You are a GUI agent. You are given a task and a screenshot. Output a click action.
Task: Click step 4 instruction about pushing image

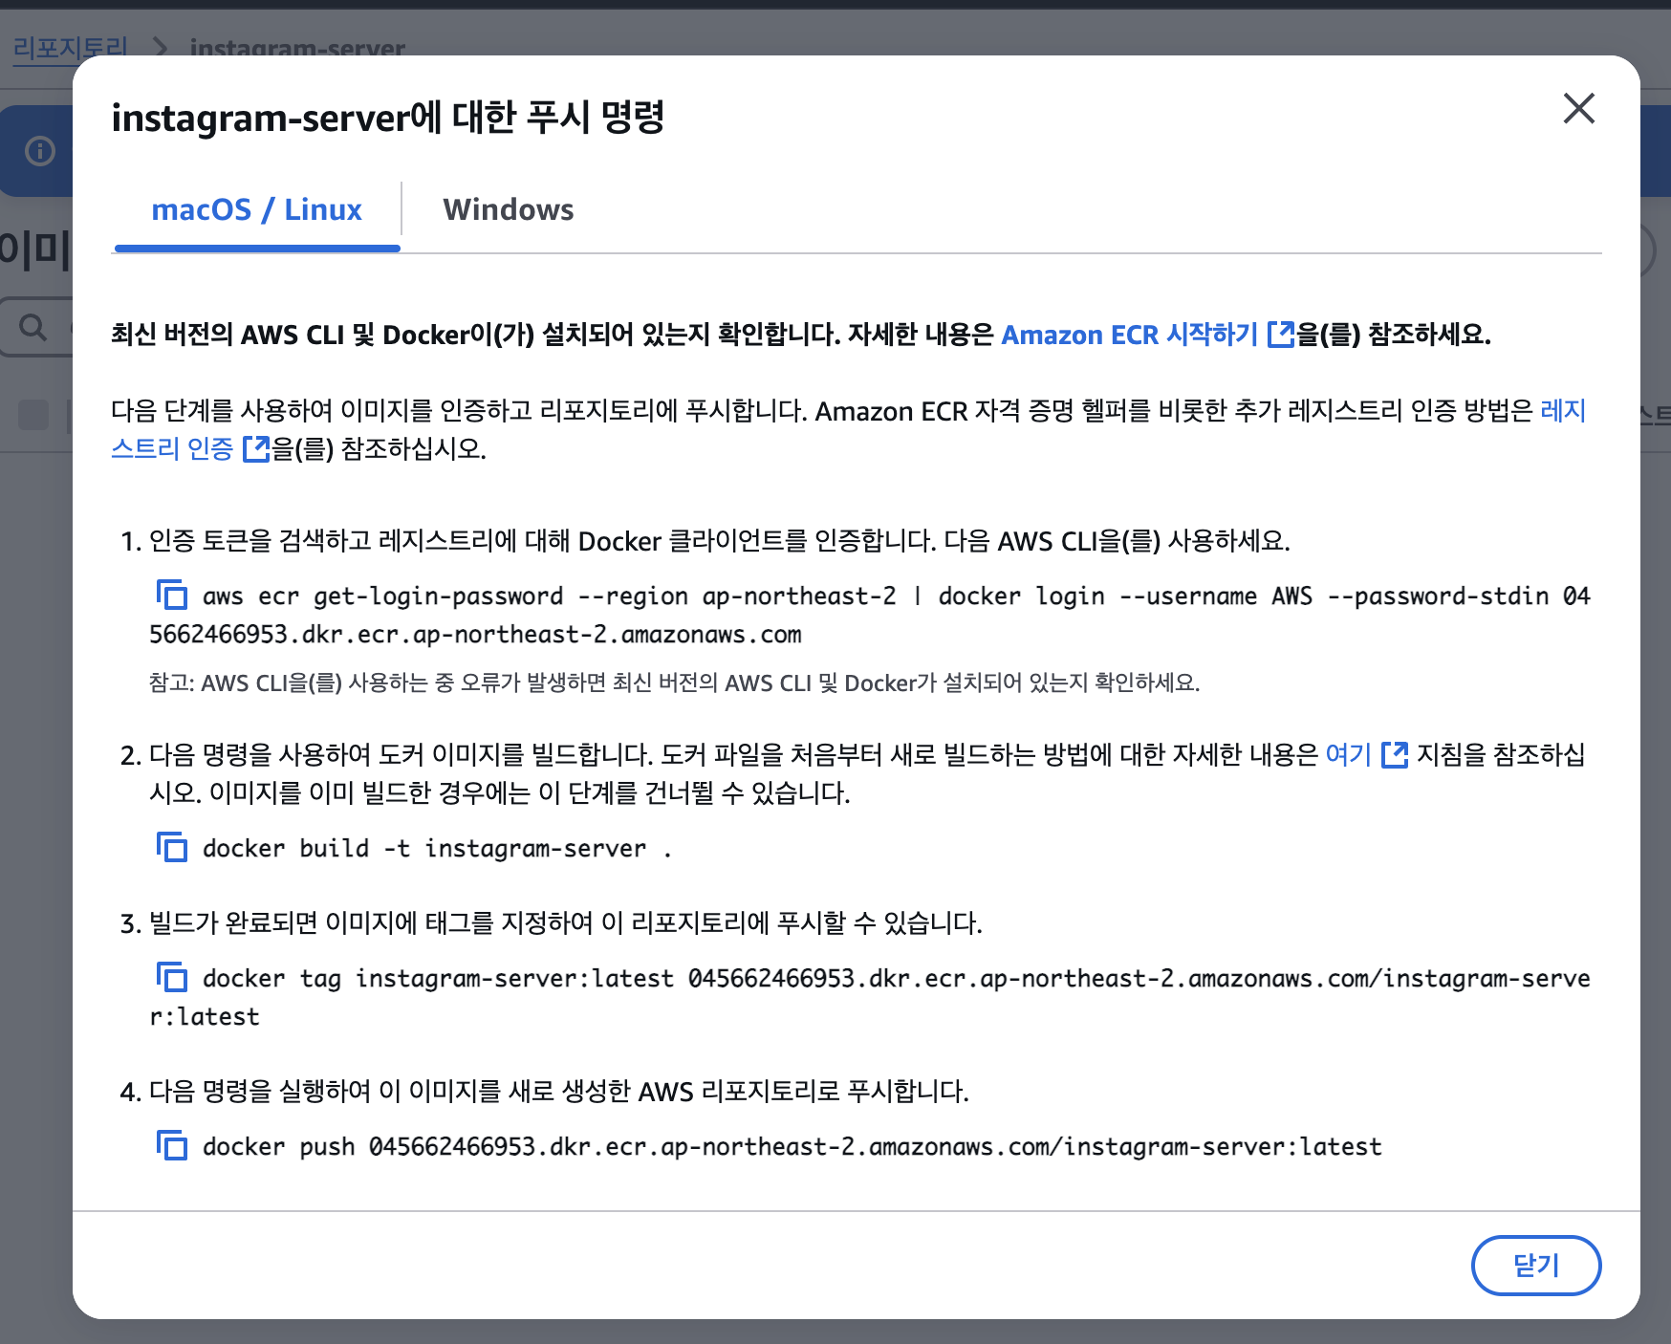coord(558,1091)
